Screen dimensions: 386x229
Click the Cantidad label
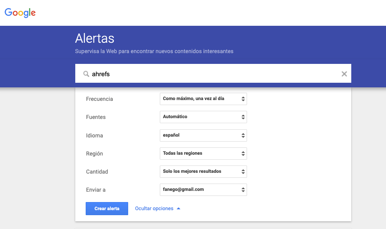pos(97,172)
